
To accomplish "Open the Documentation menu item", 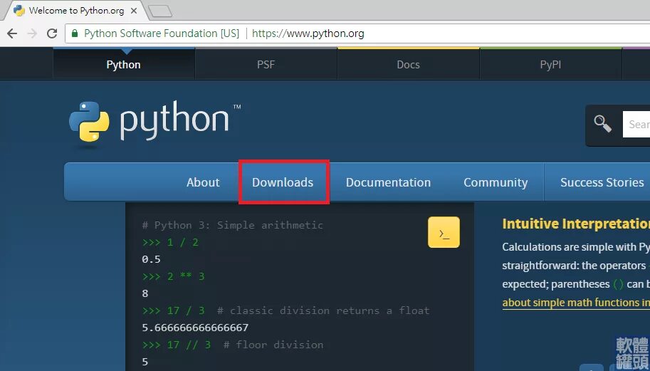I will click(389, 182).
